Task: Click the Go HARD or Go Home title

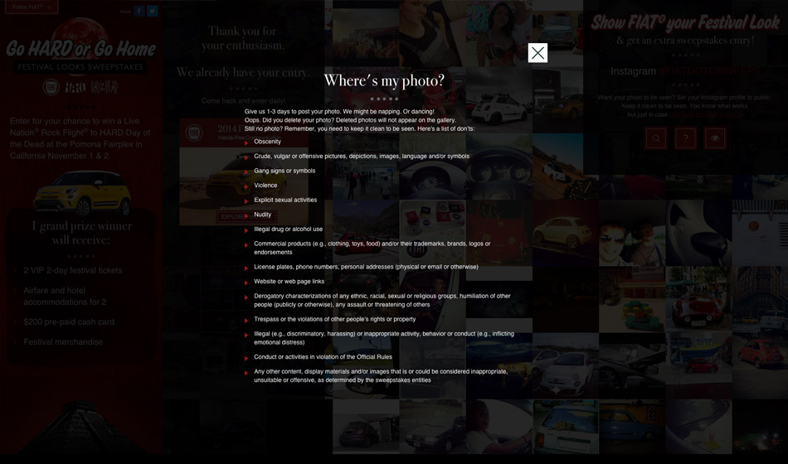Action: pyautogui.click(x=81, y=48)
